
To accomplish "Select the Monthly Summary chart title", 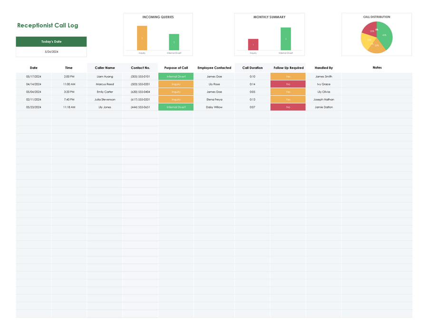I will (269, 17).
